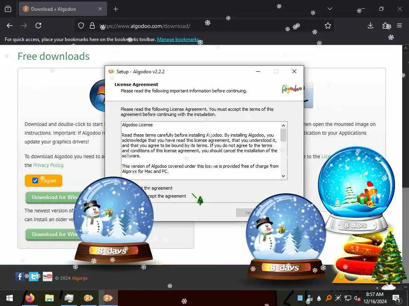The width and height of the screenshot is (409, 306).
Task: Switch to active Algodoo setup taskbar icon
Action: pos(108,298)
